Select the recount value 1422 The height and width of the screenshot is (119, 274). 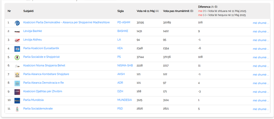point(166,31)
